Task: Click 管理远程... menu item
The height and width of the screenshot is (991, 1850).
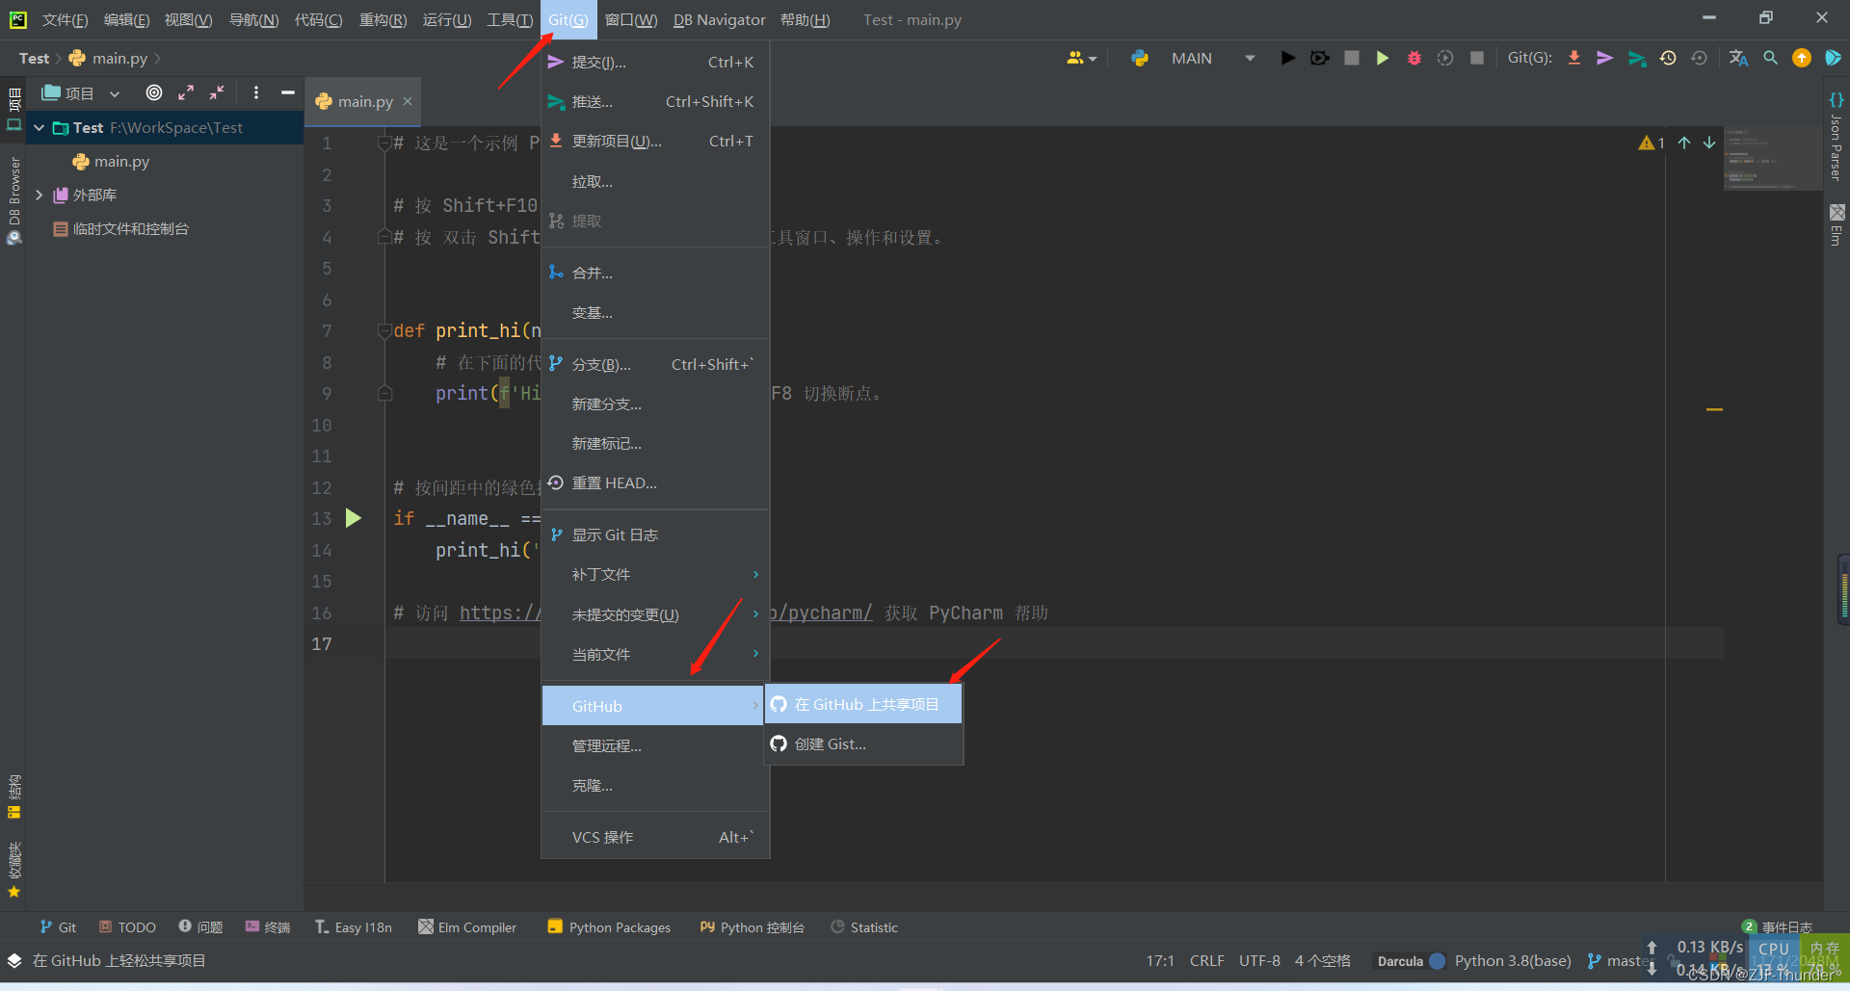Action: pos(655,745)
